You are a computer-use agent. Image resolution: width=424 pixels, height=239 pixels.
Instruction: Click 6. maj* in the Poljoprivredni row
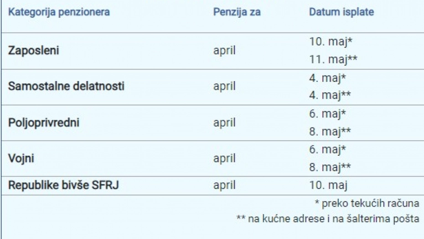(327, 114)
